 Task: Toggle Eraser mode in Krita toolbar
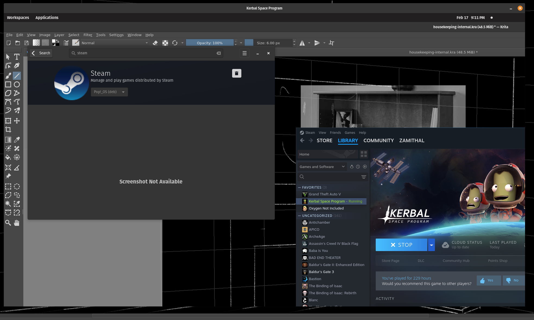(x=155, y=43)
